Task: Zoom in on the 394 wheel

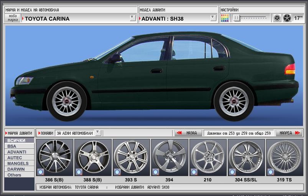Action: (156, 172)
